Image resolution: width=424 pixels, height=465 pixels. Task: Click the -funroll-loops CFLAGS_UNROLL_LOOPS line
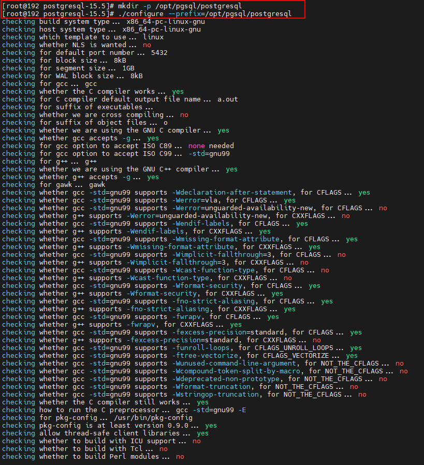182,347
